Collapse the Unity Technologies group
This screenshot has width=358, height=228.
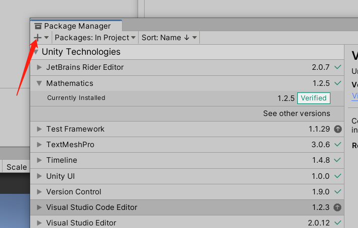(x=36, y=52)
